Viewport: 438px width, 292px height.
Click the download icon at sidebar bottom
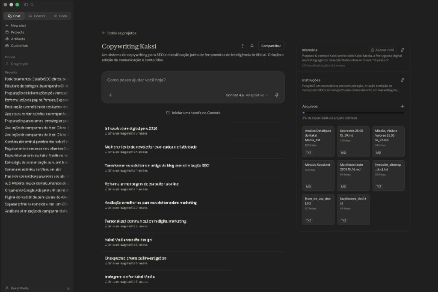(x=68, y=289)
